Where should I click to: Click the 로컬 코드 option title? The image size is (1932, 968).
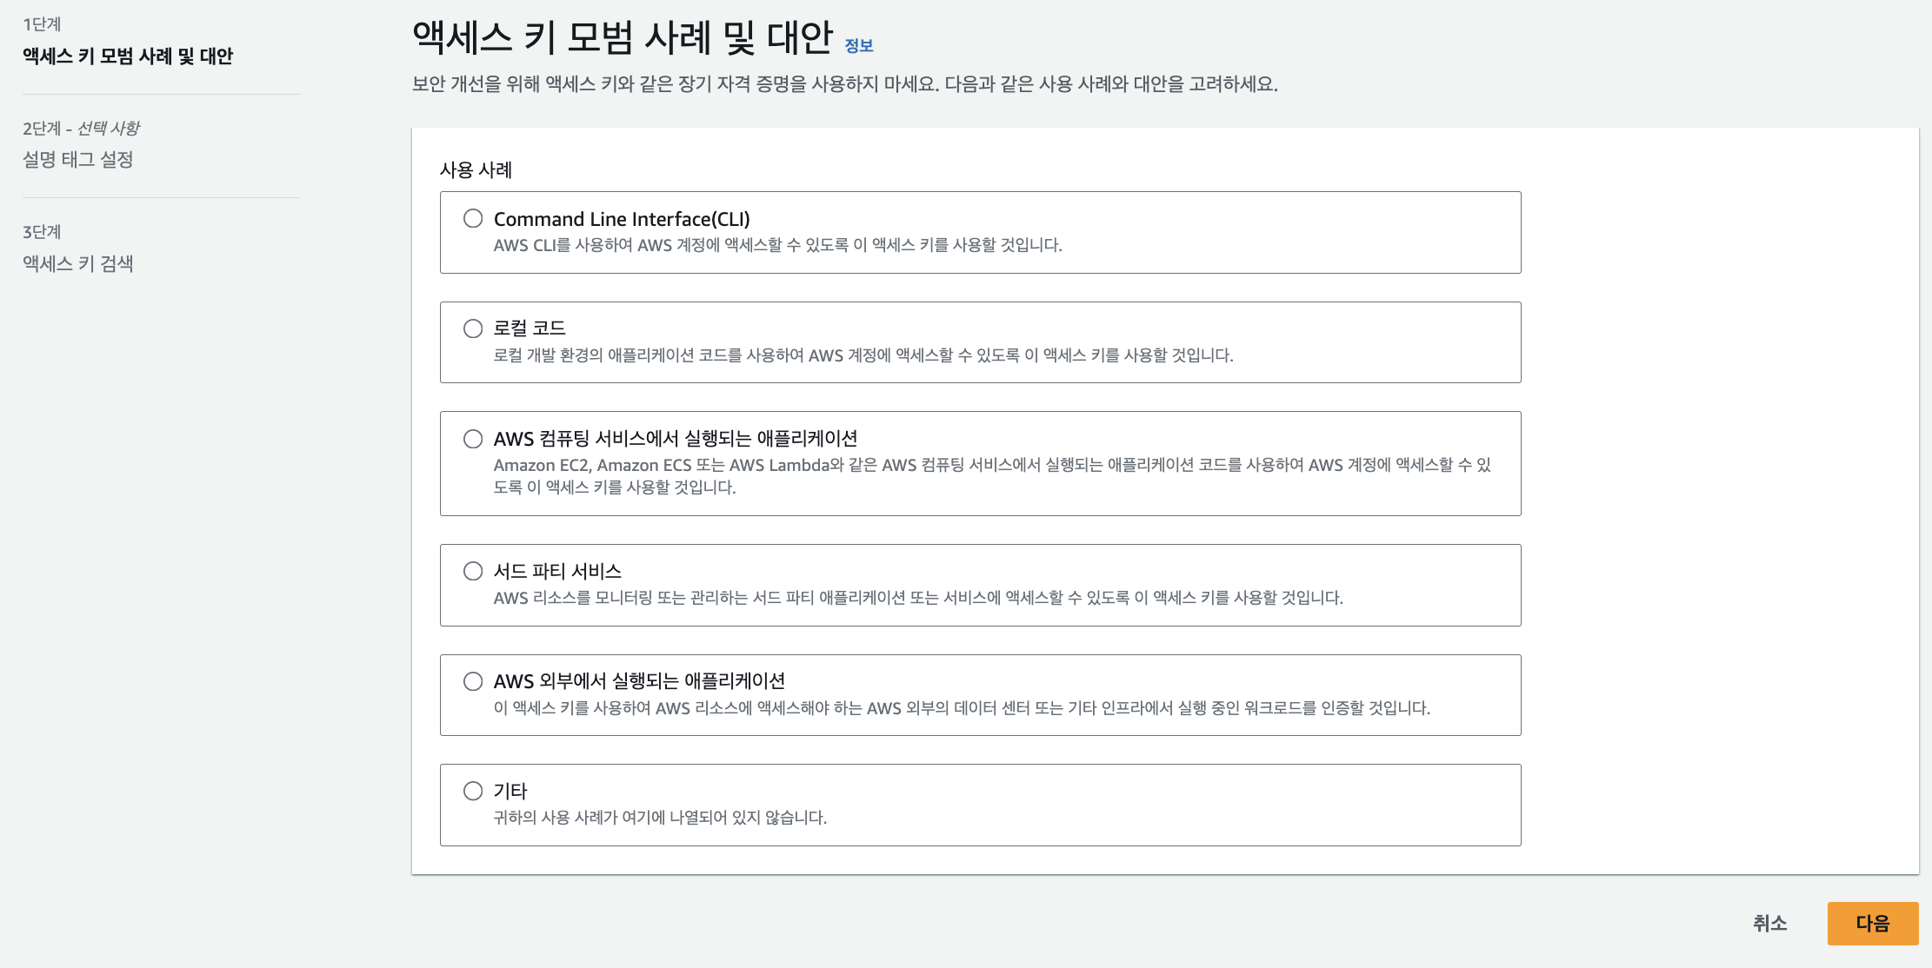click(x=530, y=328)
